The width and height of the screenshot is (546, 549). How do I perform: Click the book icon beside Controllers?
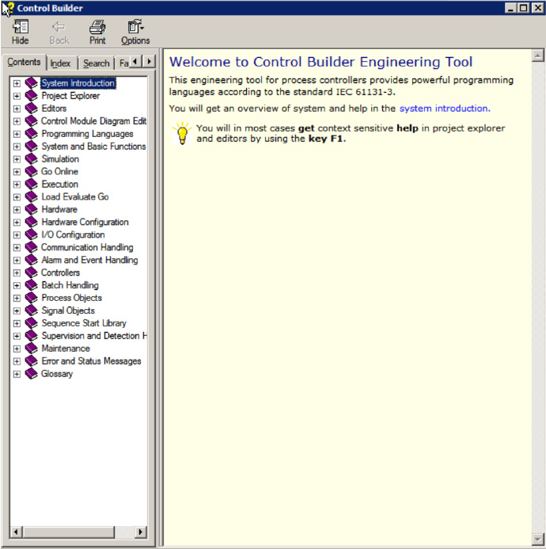coord(32,273)
